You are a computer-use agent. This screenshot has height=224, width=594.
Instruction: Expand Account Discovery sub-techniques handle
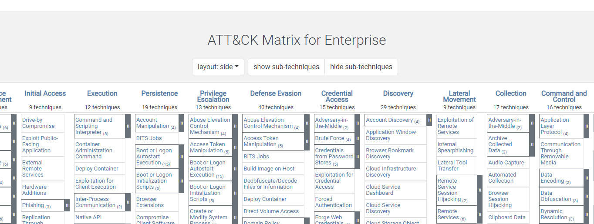[x=429, y=120]
